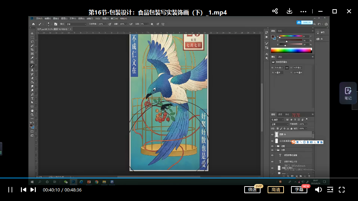
Task: Toggle visibility of the 边框 group
Action: [272, 146]
